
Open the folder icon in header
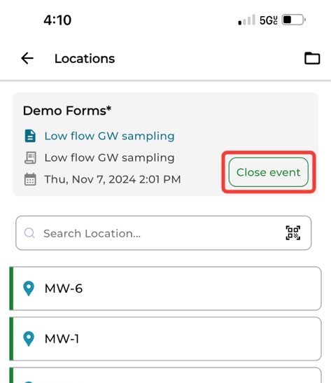[312, 58]
